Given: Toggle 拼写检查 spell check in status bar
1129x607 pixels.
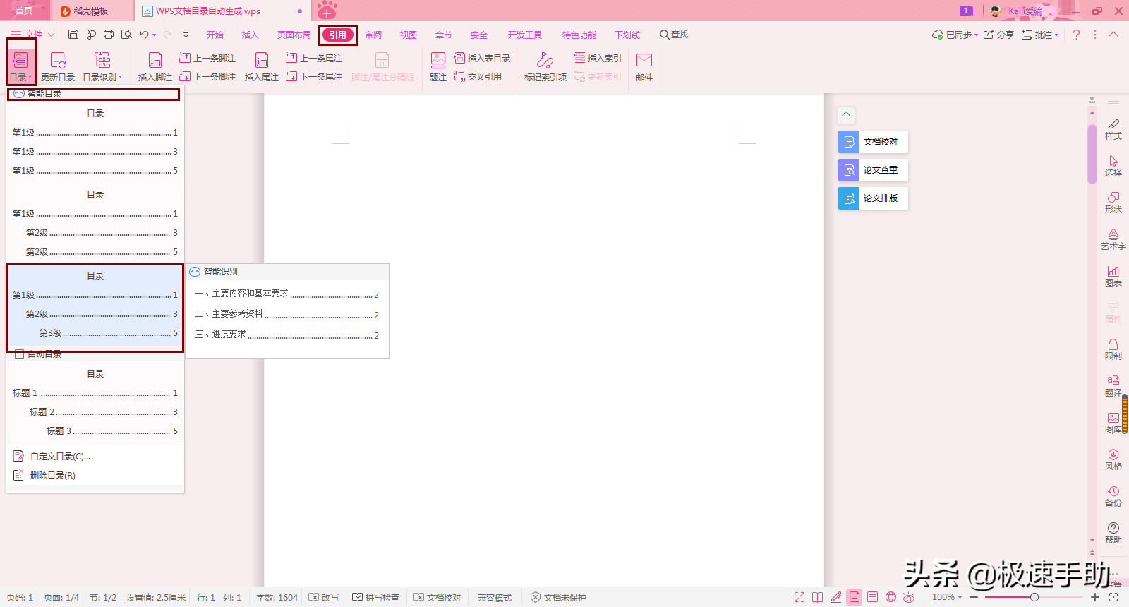Looking at the screenshot, I should (x=376, y=597).
